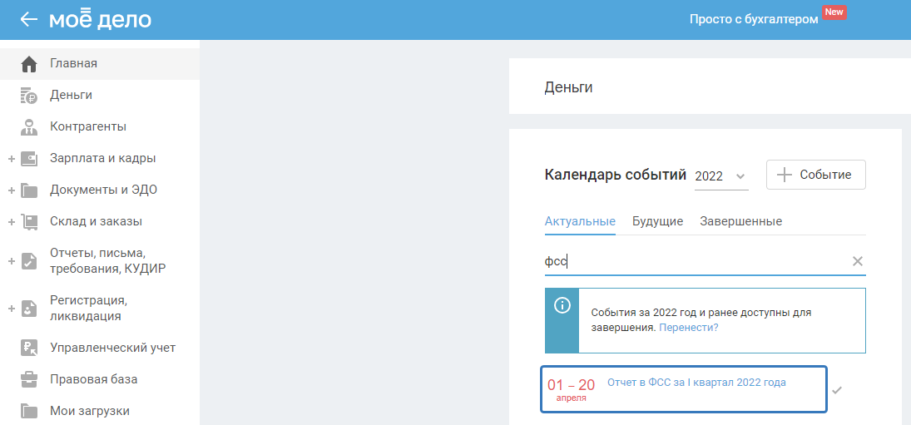911x425 pixels.
Task: Expand the Склад и заказы section
Action: [x=12, y=222]
